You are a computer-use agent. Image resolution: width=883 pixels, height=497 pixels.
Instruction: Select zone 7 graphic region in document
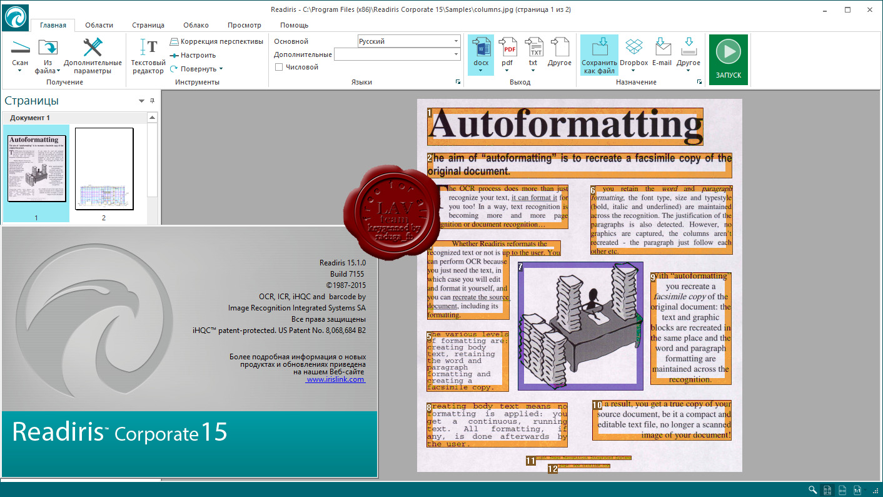580,326
